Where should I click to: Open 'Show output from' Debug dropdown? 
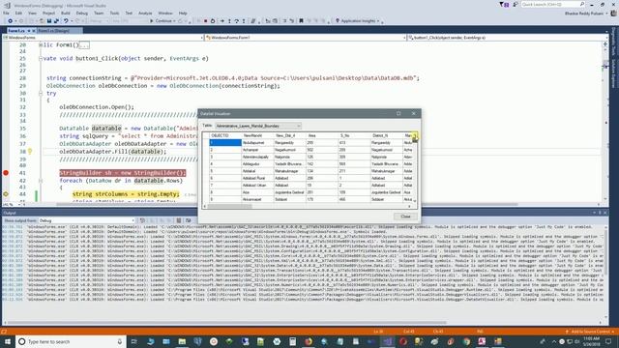tap(87, 220)
